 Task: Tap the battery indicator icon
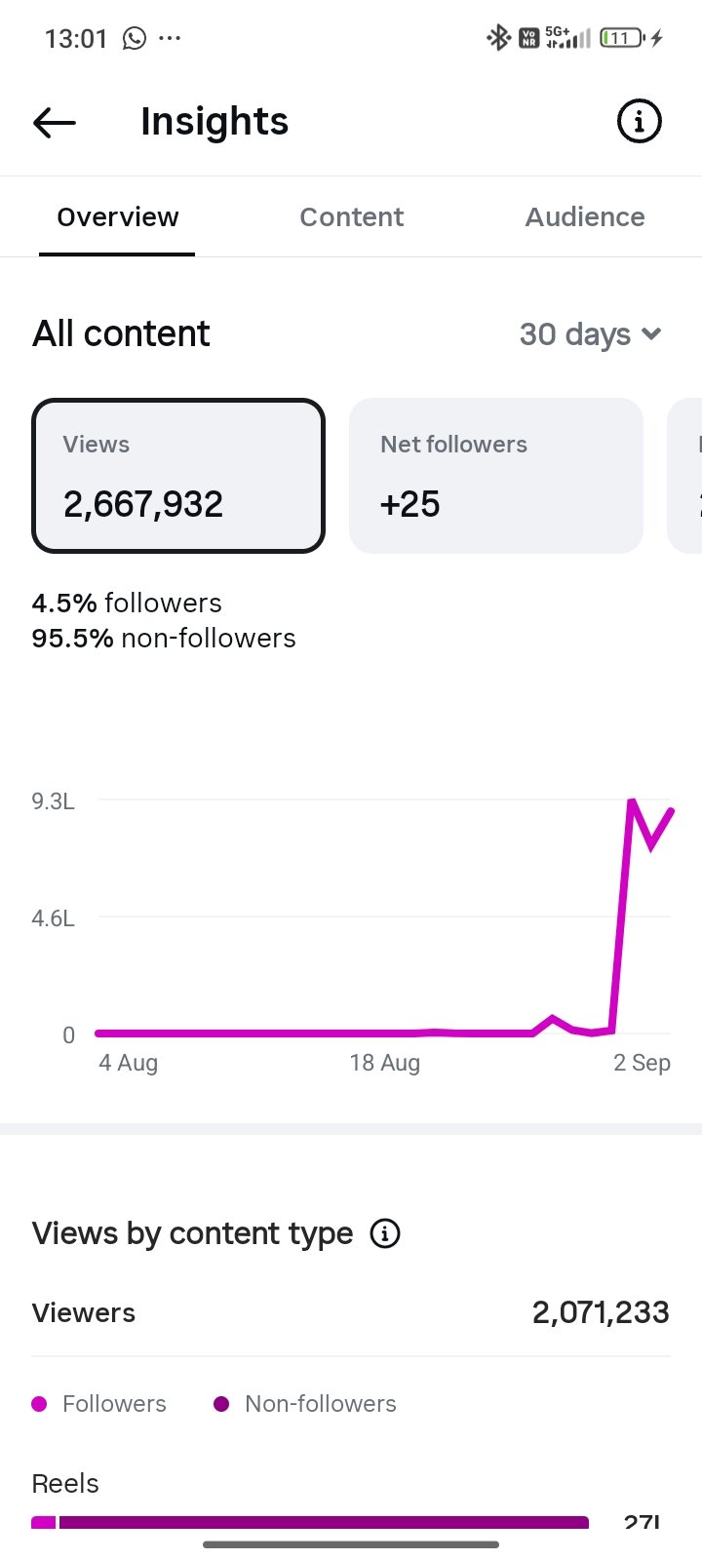tap(622, 38)
